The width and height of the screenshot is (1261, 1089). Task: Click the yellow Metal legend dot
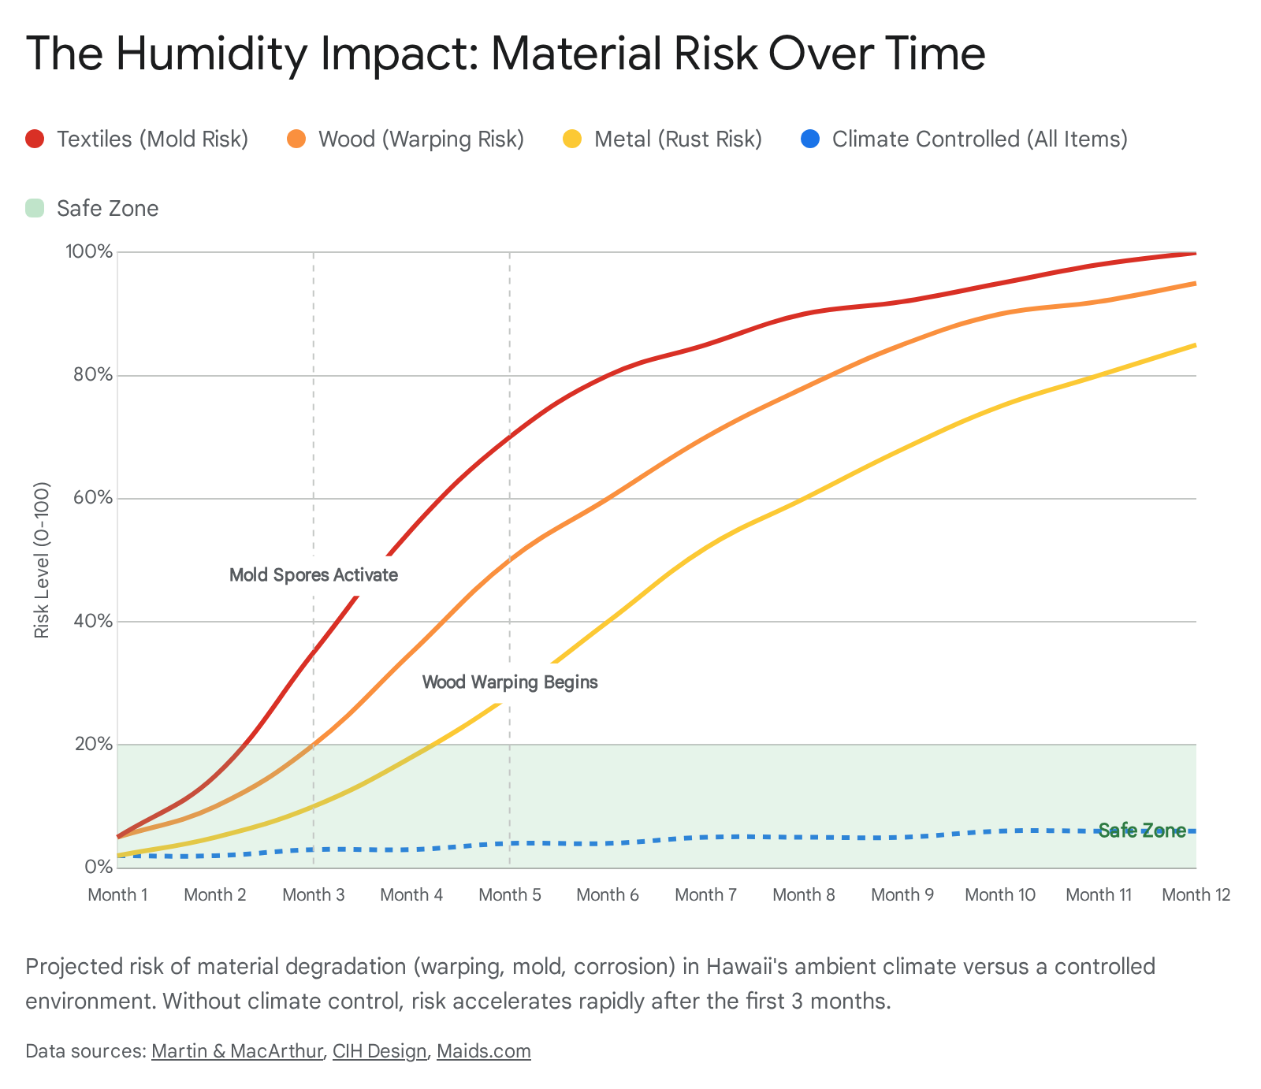coord(572,139)
